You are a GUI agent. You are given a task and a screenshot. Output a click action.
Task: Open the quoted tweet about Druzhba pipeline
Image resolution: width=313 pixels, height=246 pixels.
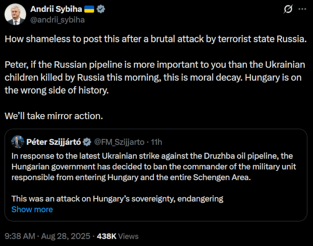(156, 175)
